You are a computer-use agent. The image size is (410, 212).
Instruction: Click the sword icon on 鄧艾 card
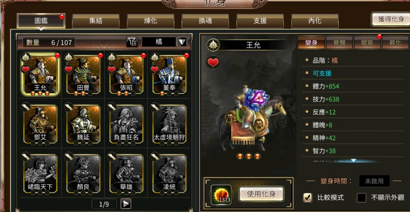[x=26, y=107]
